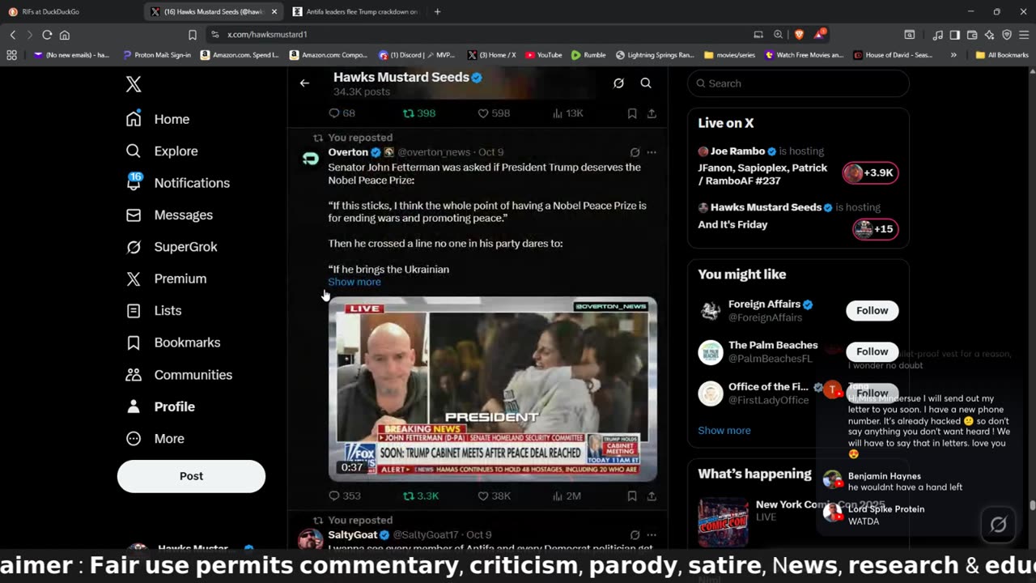Screen dimensions: 1036x583
Task: Close the Hawks Mustard Seeds tab
Action: coord(274,11)
